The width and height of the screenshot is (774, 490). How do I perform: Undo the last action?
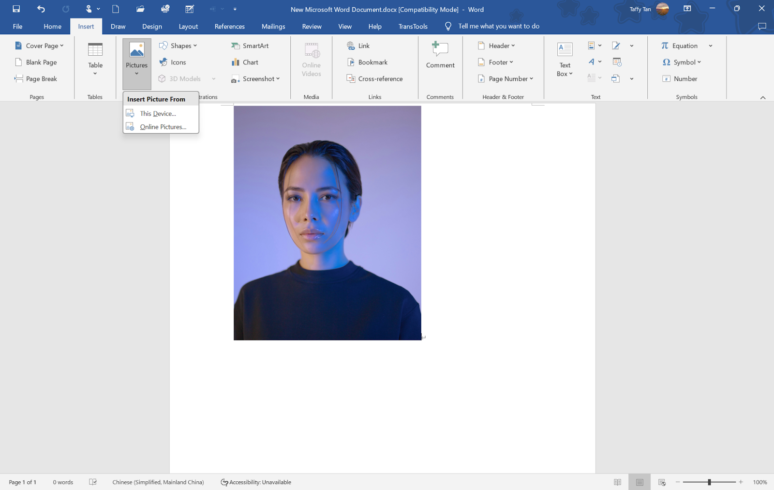[41, 9]
